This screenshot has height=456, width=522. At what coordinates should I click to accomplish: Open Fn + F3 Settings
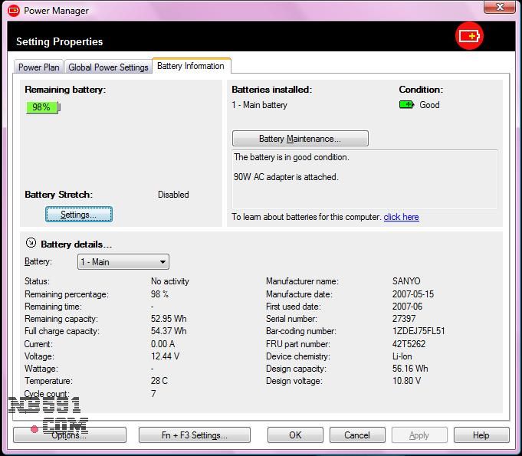click(194, 435)
